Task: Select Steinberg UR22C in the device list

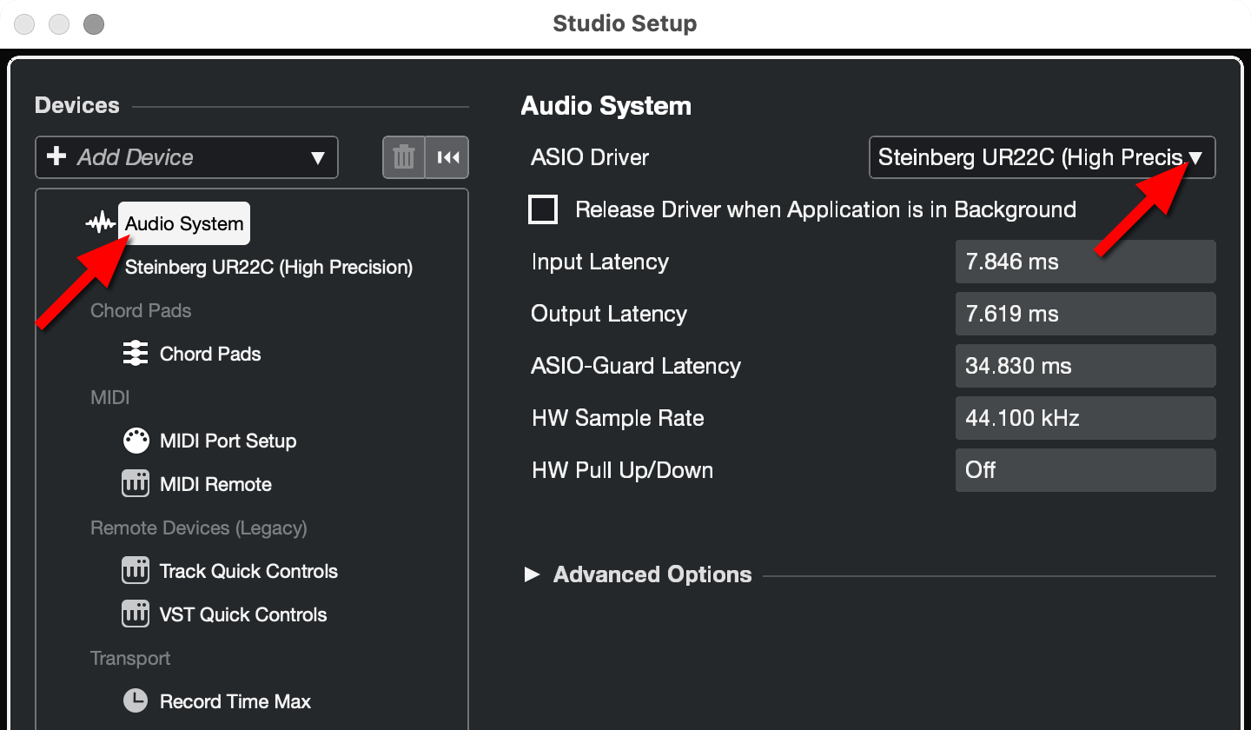Action: (x=269, y=267)
